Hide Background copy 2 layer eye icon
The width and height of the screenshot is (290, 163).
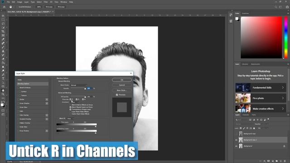coord(236,140)
